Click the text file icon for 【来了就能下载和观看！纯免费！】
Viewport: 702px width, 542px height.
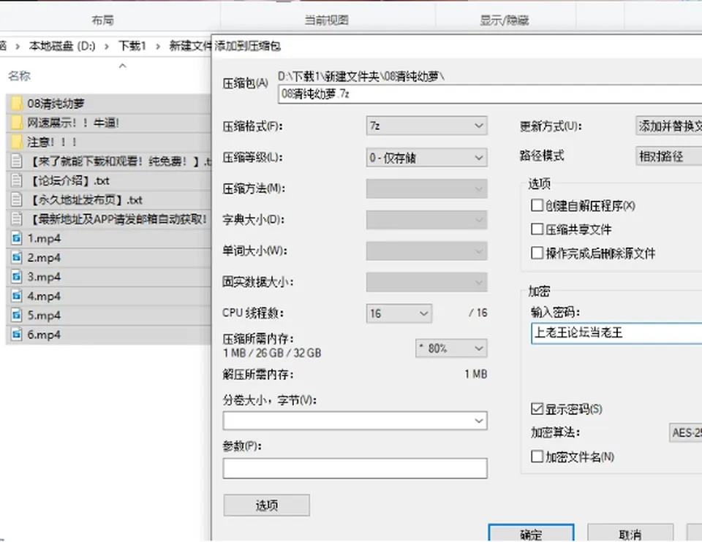click(17, 161)
